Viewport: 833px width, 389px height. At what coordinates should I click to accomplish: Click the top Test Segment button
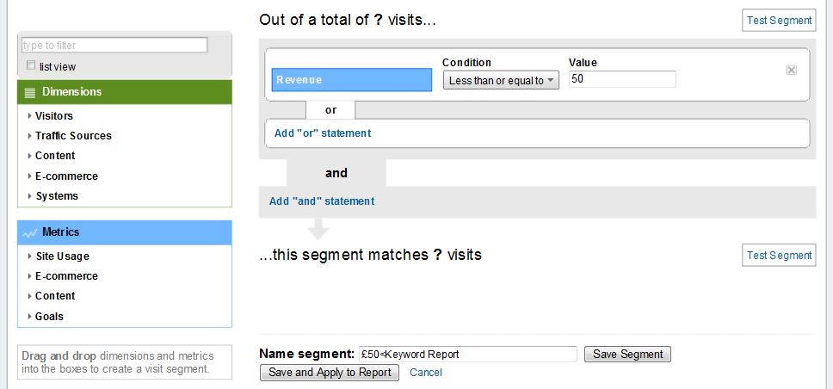[x=779, y=21]
